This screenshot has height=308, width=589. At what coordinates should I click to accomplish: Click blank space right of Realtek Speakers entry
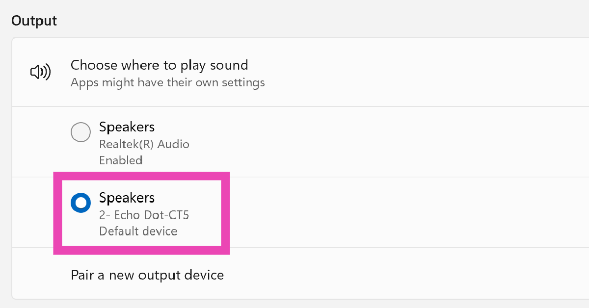pyautogui.click(x=393, y=142)
